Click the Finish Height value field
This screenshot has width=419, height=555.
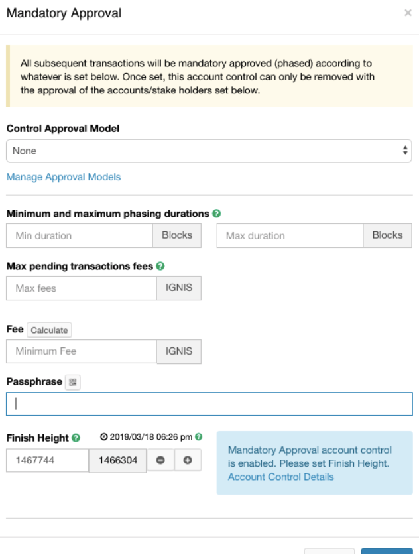[x=47, y=460]
